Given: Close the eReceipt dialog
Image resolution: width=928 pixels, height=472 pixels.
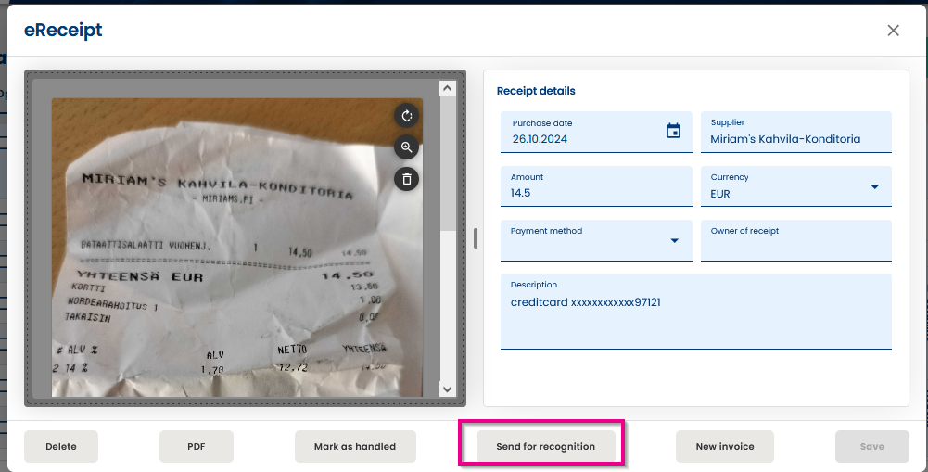Looking at the screenshot, I should (x=893, y=31).
